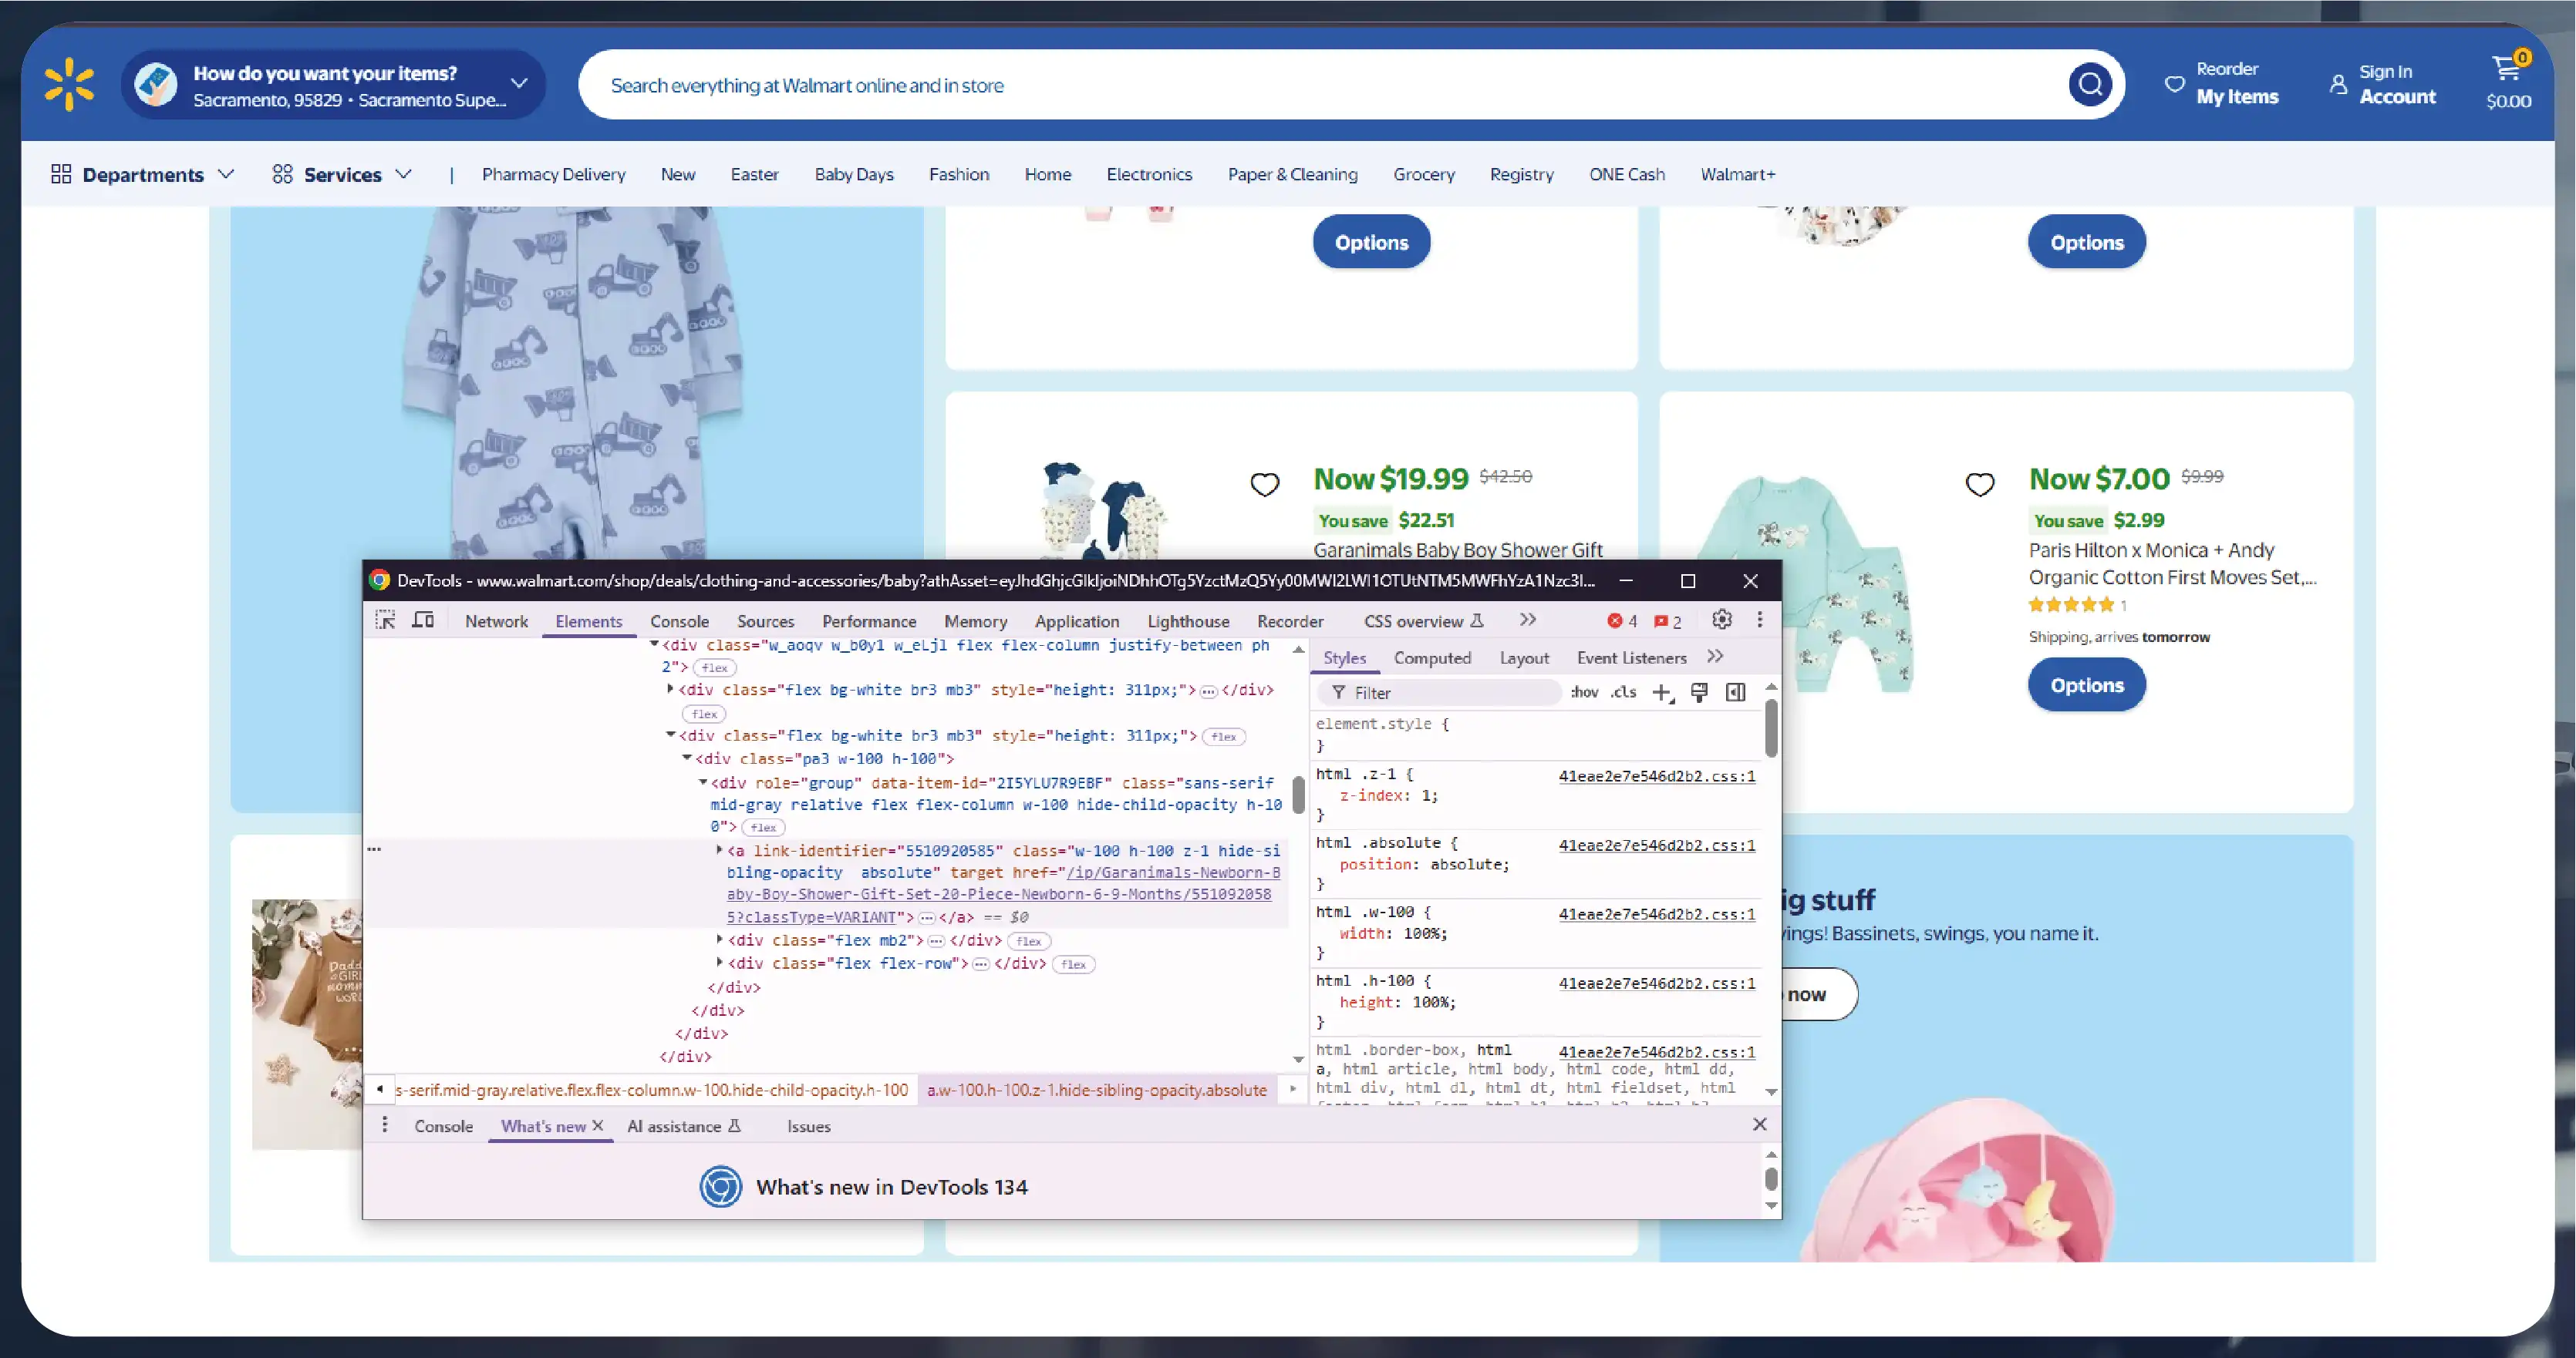Activate the DevTools inspect element picker icon
The image size is (2576, 1358).
385,620
